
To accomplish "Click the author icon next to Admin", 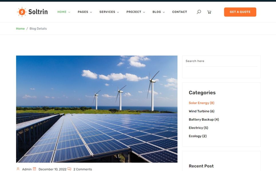I will point(18,169).
